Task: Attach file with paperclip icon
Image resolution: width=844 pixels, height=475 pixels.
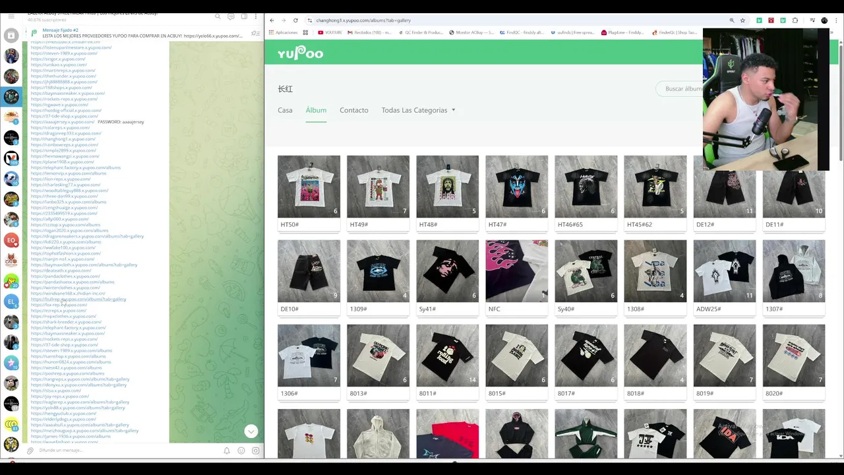Action: click(x=30, y=451)
